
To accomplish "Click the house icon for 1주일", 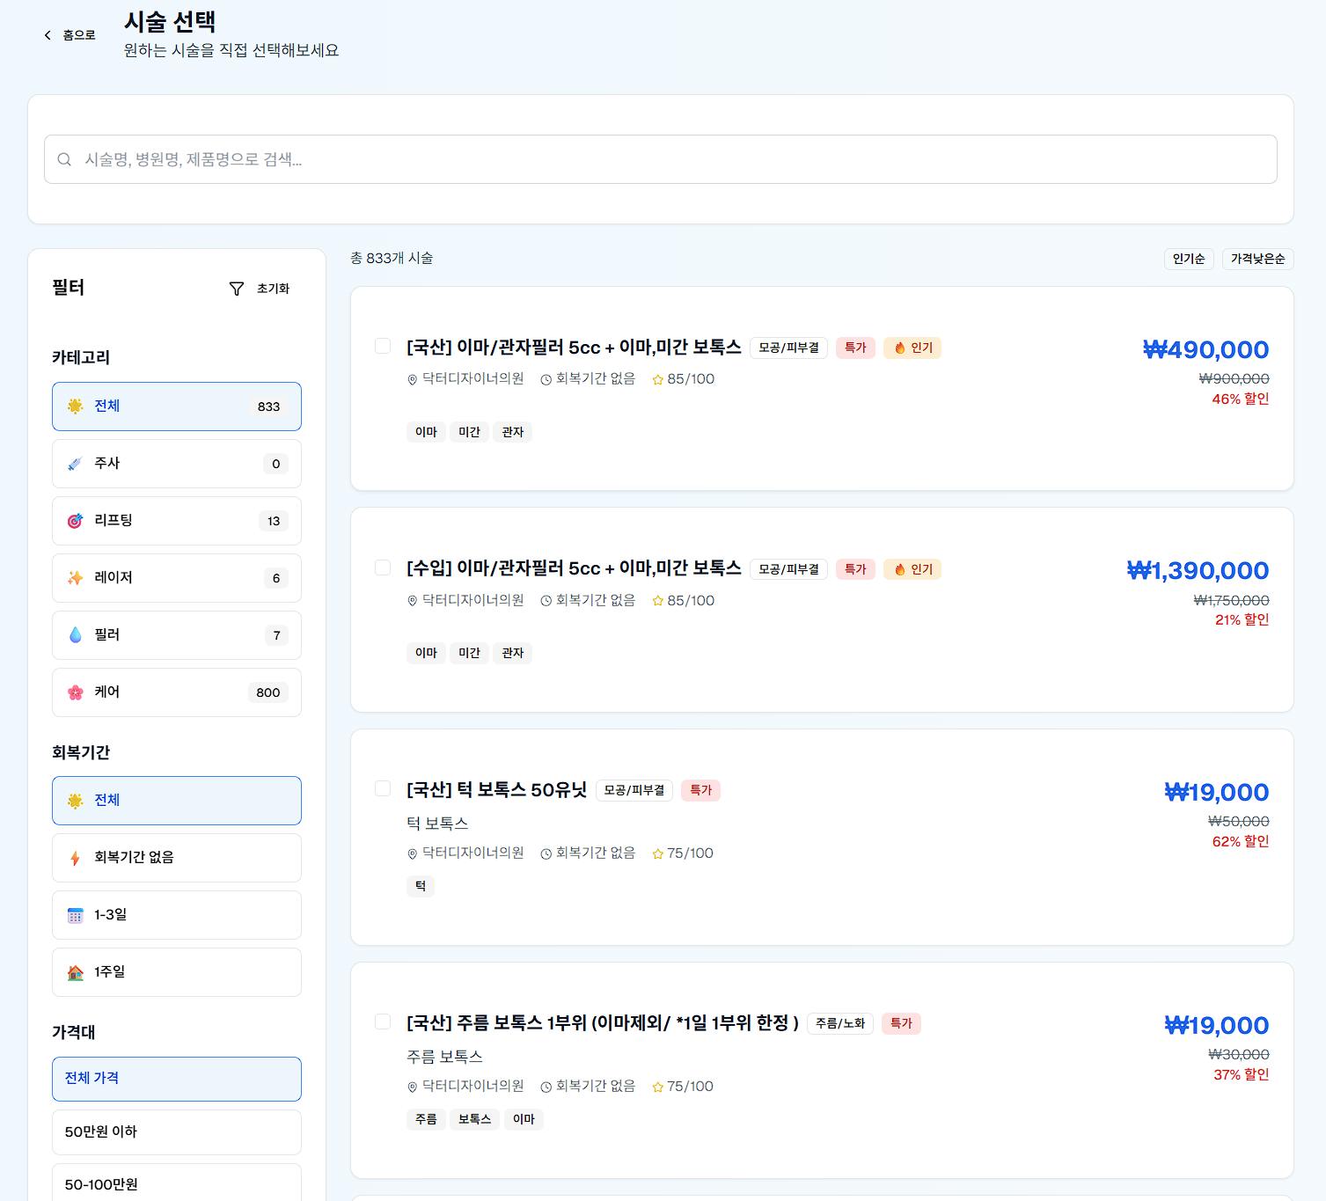I will point(76,972).
